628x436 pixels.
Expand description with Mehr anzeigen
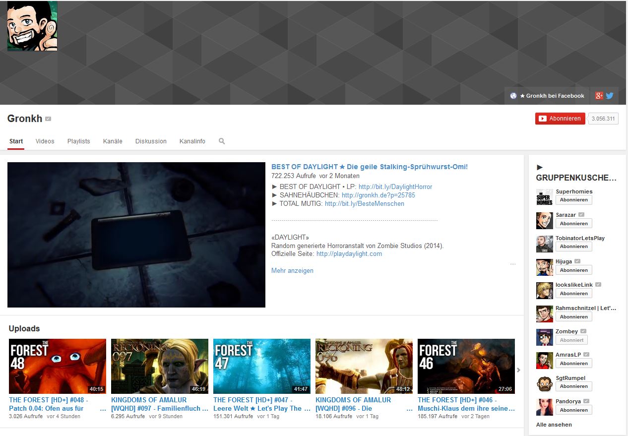click(x=292, y=271)
